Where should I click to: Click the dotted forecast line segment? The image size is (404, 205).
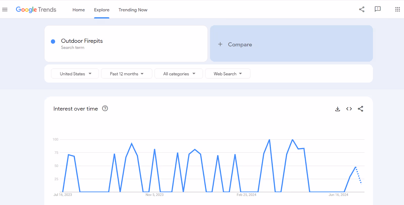point(359,175)
